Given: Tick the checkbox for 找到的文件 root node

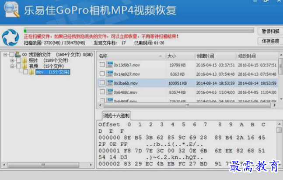Looking at the screenshot, I should [12, 54].
